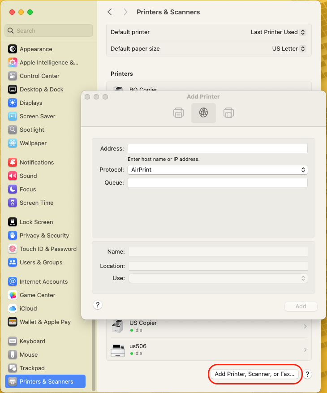Screen dimensions: 327x393
Task: Select Printers & Scanners sidebar item
Action: pyautogui.click(x=45, y=381)
